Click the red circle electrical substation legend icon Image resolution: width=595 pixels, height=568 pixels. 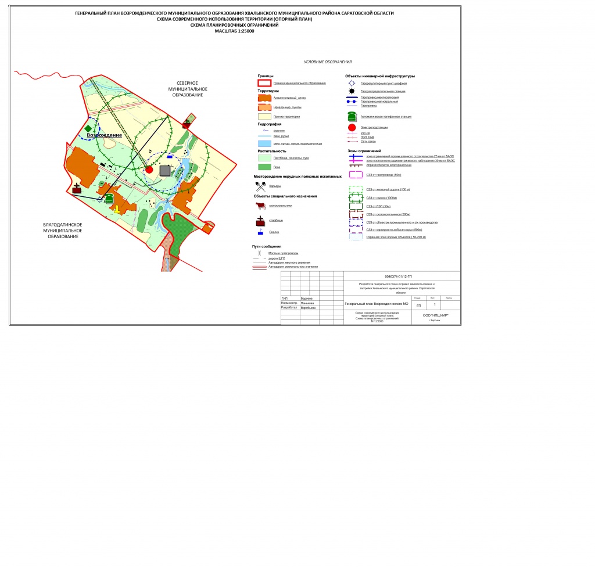[352, 127]
